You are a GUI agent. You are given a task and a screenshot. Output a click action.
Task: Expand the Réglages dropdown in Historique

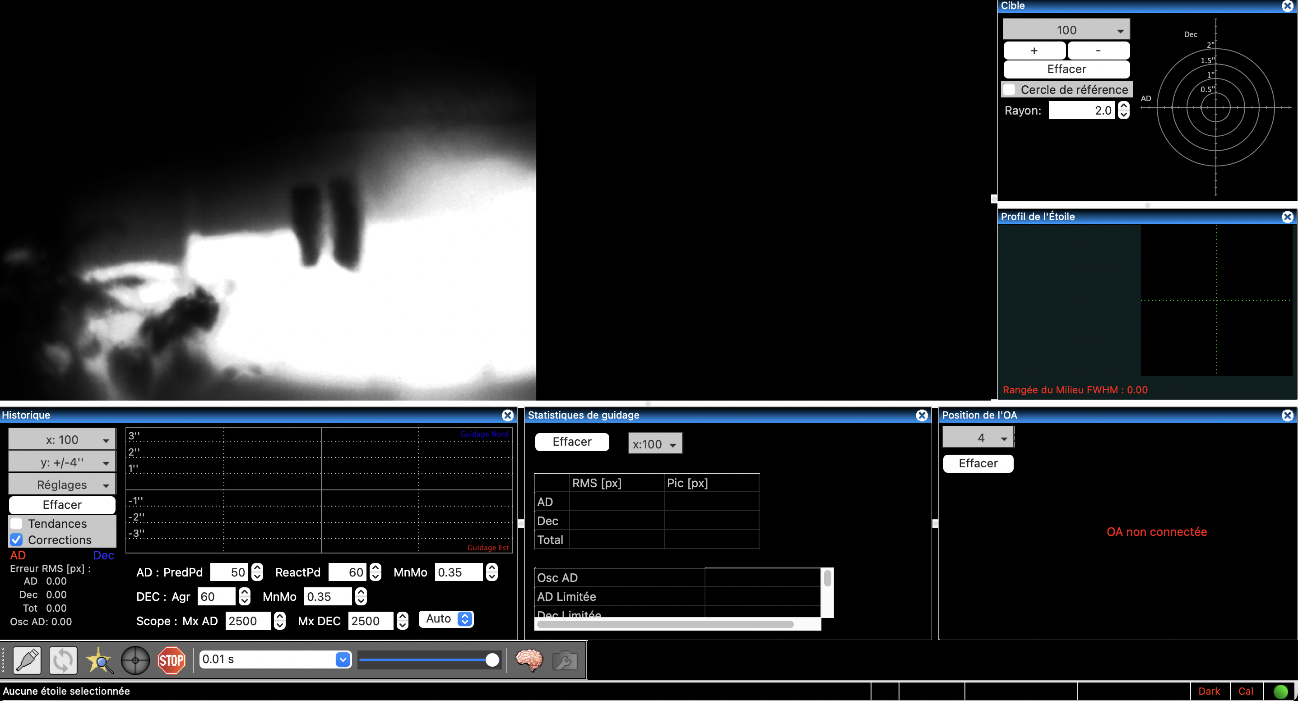pyautogui.click(x=62, y=484)
